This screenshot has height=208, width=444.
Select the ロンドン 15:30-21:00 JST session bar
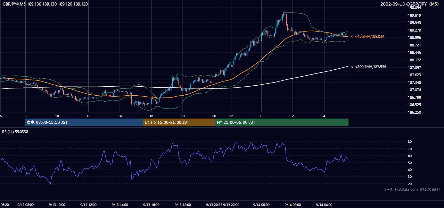[179, 122]
